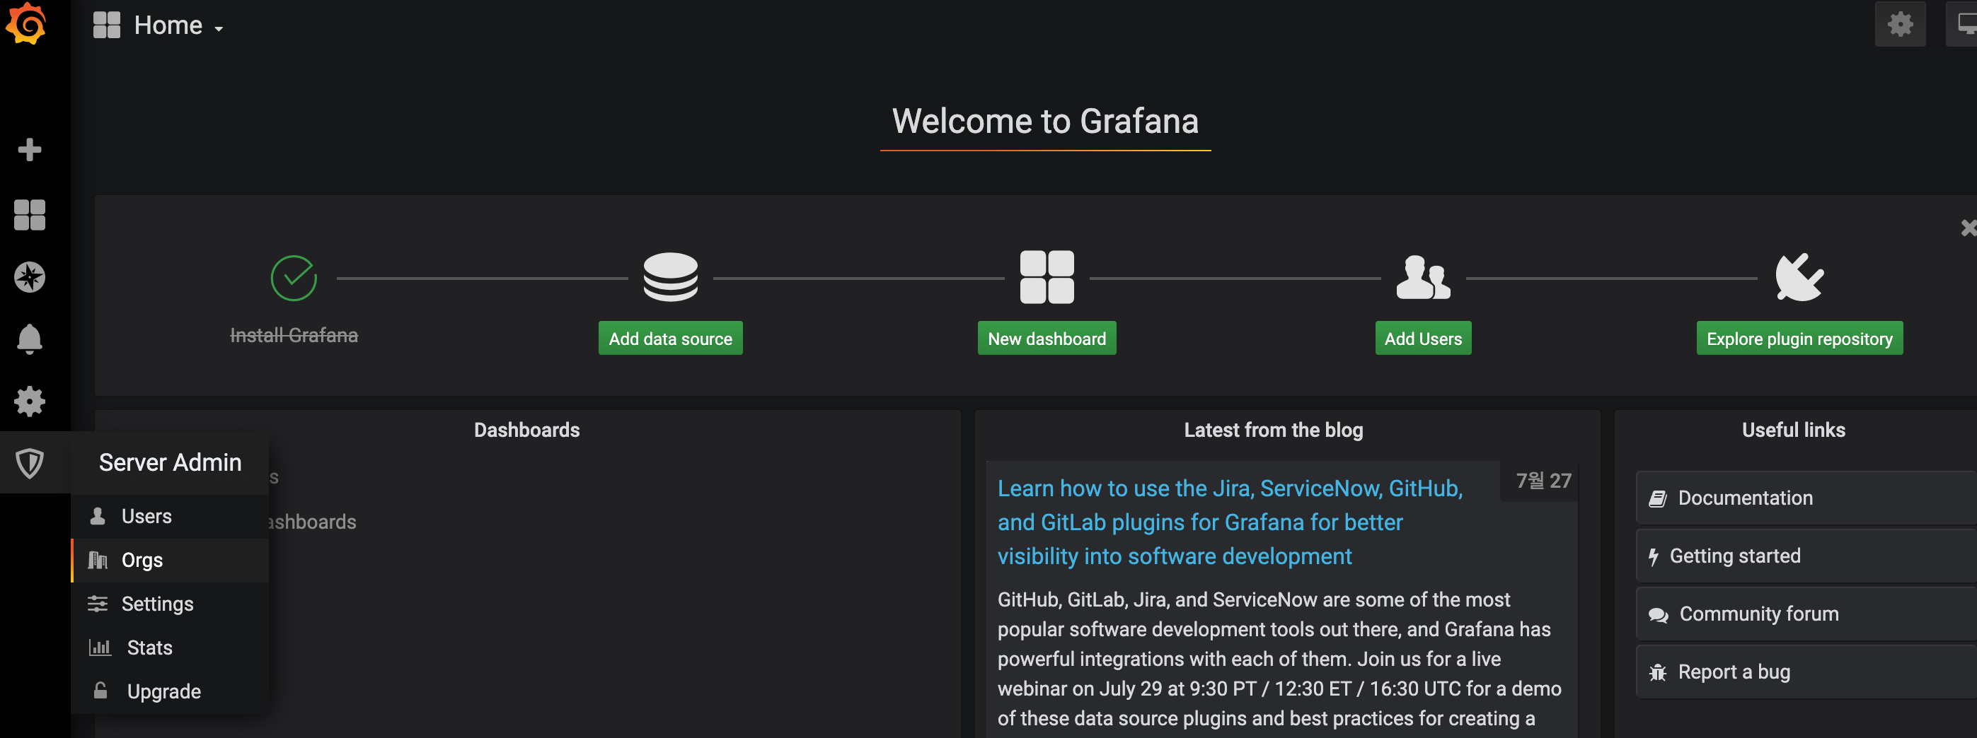Open the Jira, ServiceNow, GitHub blog post title

(1230, 522)
